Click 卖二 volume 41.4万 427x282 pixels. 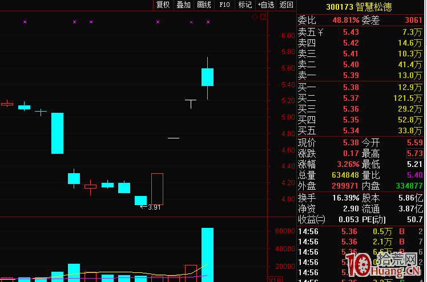[x=410, y=64]
